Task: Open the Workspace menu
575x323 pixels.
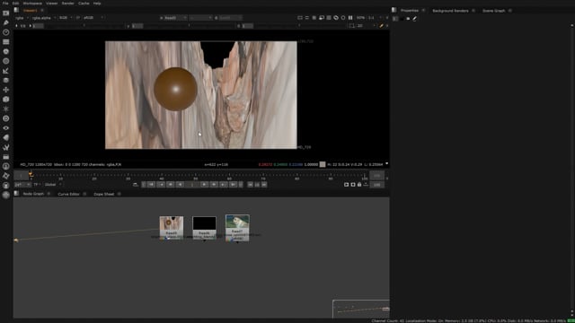Action: pyautogui.click(x=32, y=3)
